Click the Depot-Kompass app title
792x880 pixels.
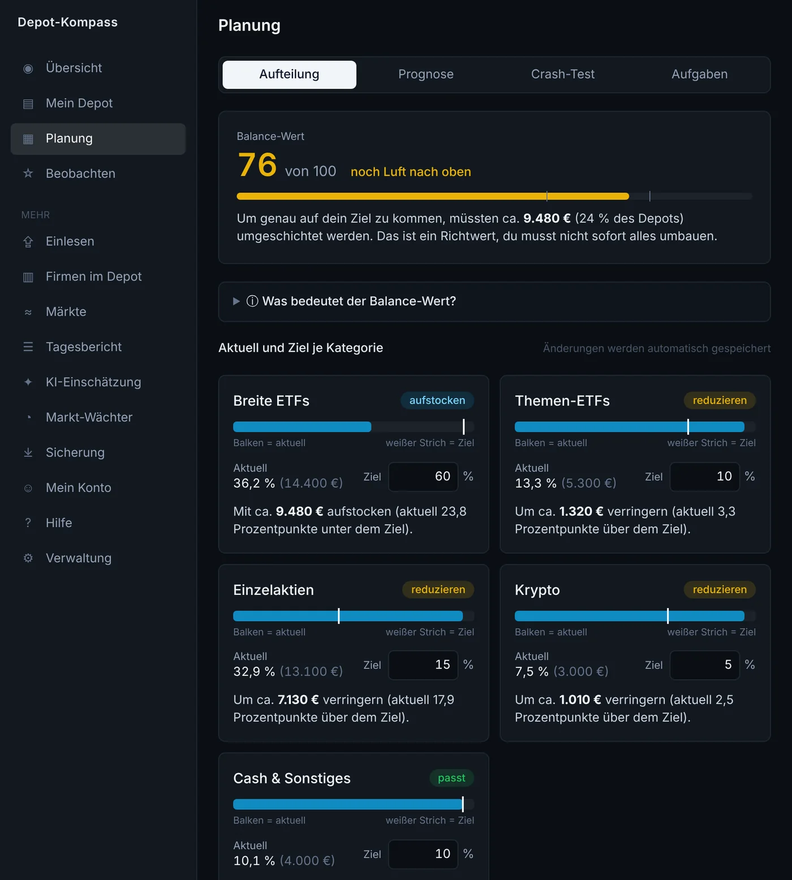click(68, 22)
